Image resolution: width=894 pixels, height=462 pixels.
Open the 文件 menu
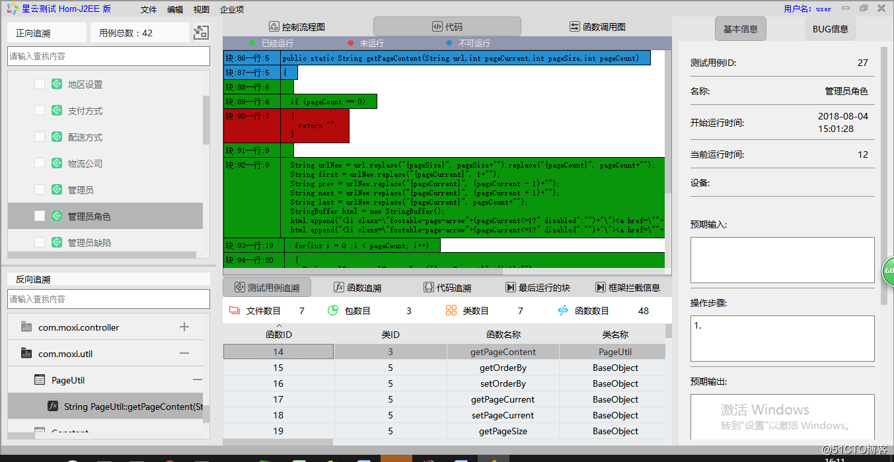tap(149, 9)
